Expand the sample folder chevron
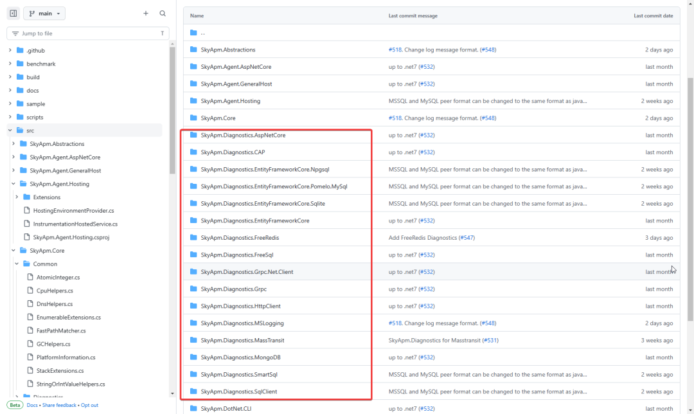 pos(10,104)
